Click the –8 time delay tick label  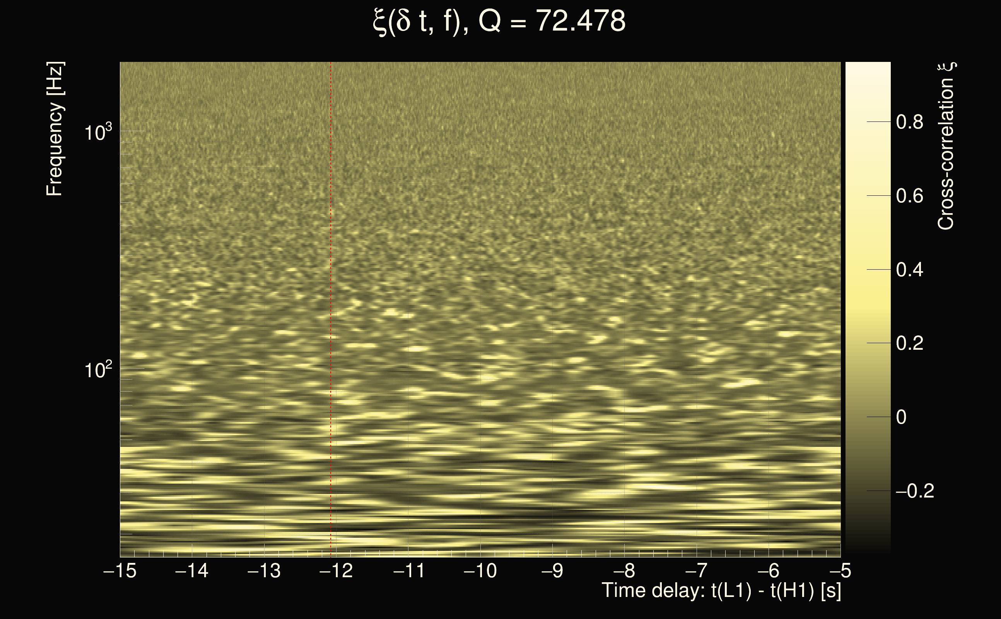(625, 571)
